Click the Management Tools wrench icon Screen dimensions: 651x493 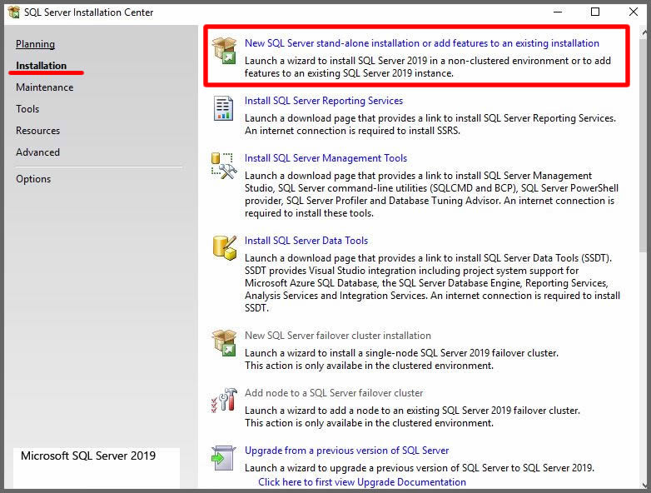pos(224,165)
